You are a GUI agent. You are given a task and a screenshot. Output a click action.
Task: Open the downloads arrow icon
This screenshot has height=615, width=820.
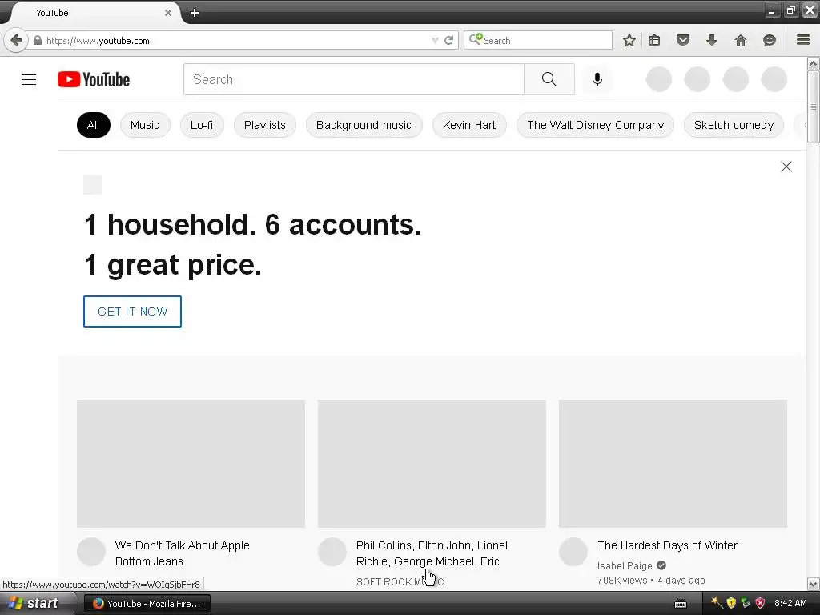712,40
